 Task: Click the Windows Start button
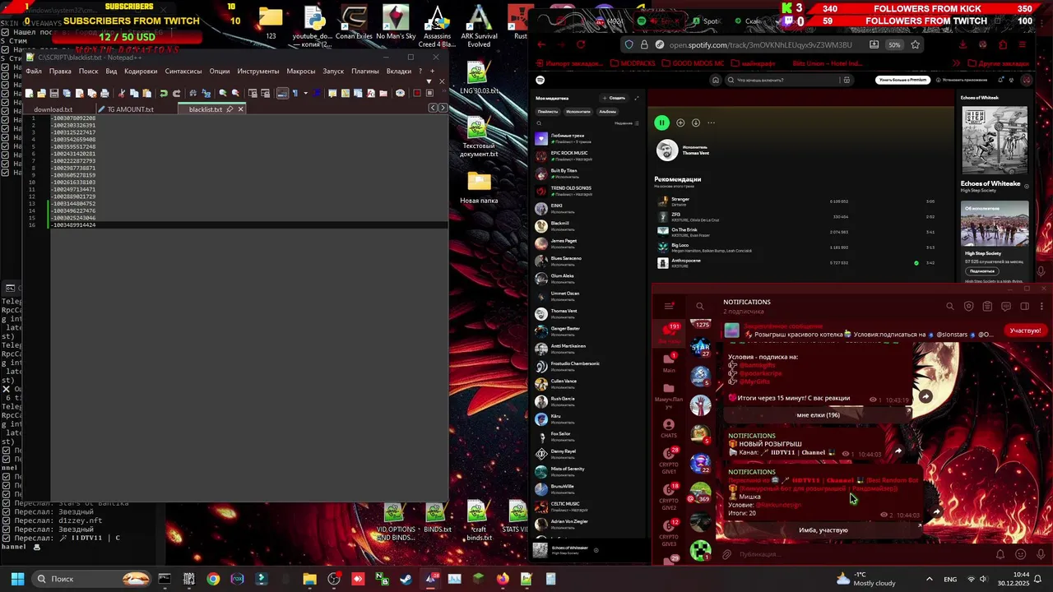click(16, 579)
